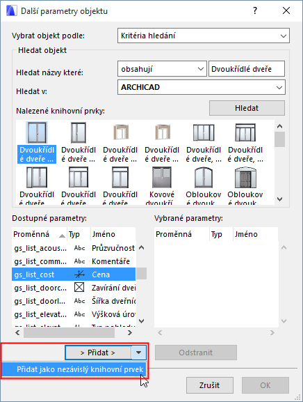
Task: Click available parameters horizontal scroll left arrow
Action: [x=17, y=333]
